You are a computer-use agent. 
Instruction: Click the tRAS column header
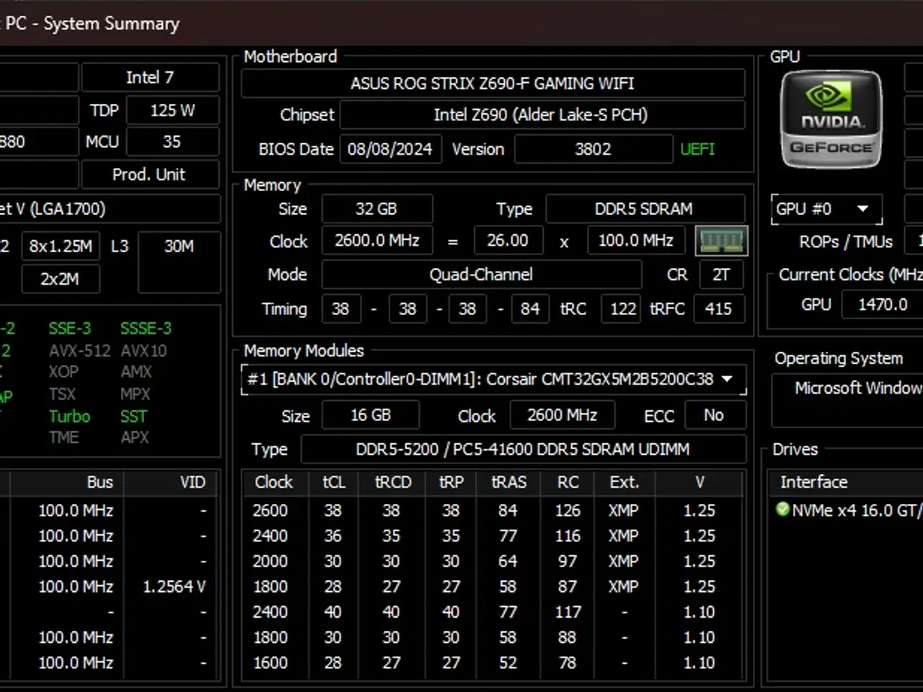508,482
